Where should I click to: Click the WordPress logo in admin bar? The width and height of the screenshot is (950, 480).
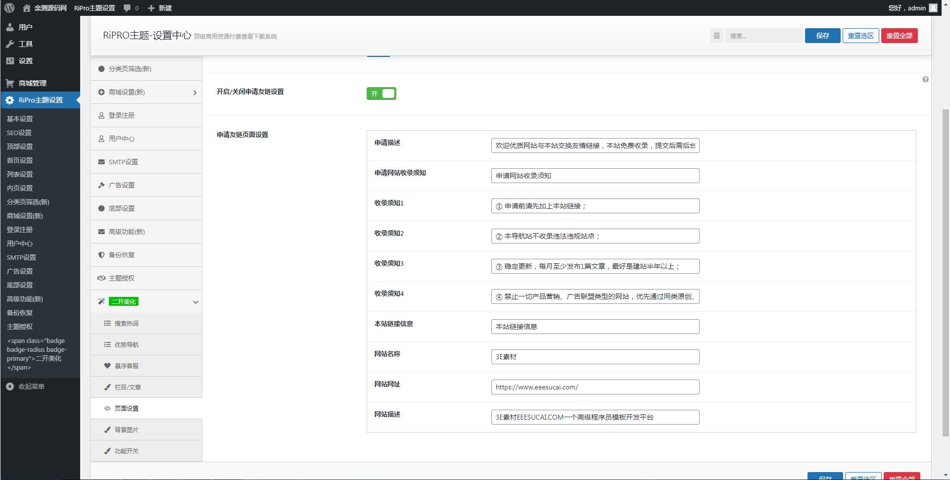8,8
